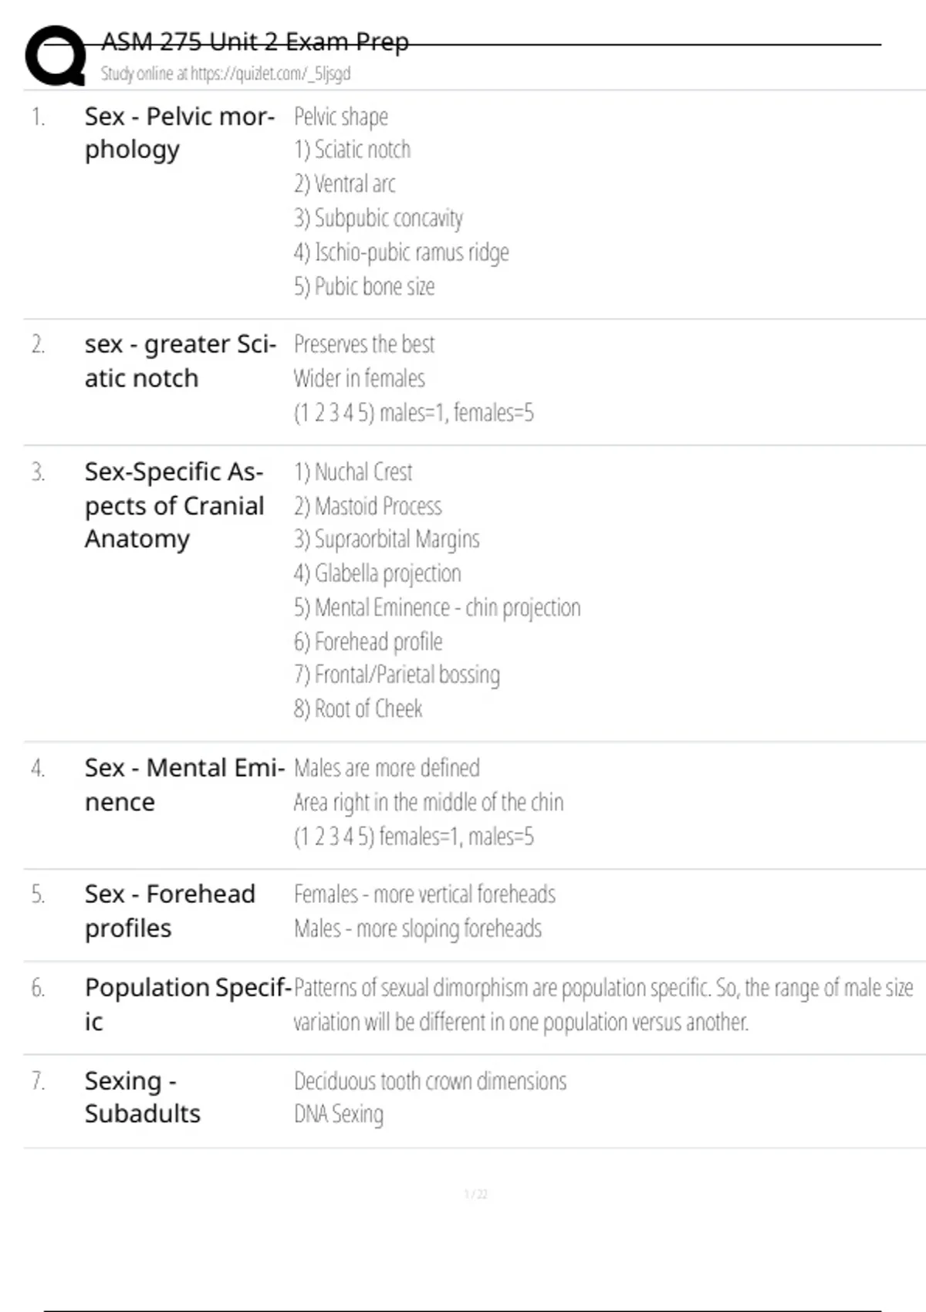
Task: Click Males - more sloping foreheads line
Action: coord(417,928)
